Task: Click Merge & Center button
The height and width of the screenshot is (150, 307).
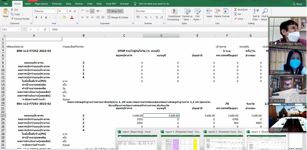Action: pos(118,17)
